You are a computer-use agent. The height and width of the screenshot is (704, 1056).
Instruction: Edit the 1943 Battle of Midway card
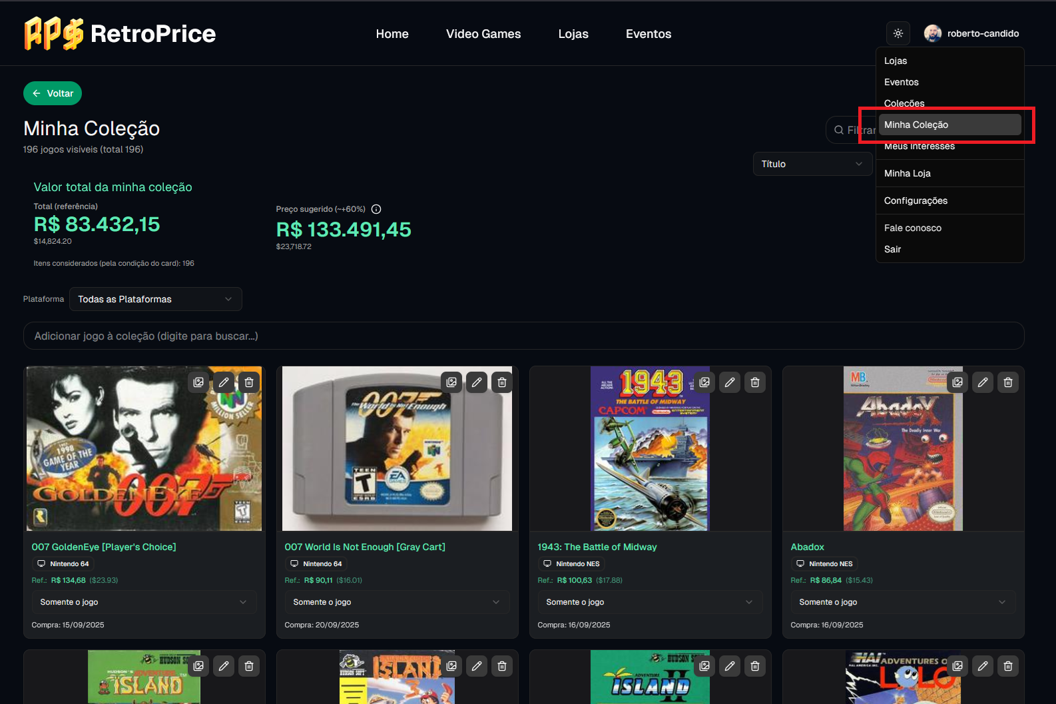tap(730, 382)
